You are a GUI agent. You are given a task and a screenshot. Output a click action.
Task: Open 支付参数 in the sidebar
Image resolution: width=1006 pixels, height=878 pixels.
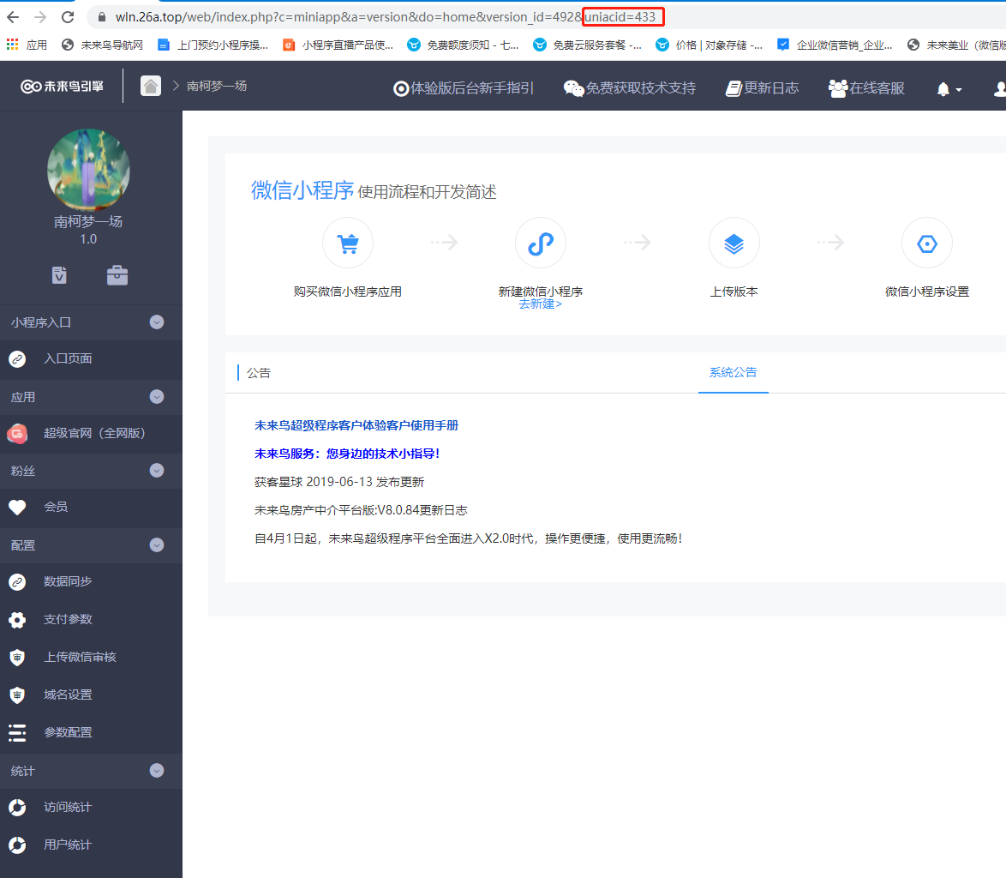point(91,619)
